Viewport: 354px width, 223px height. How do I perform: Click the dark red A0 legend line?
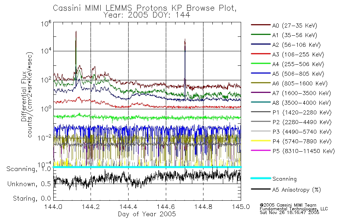click(x=260, y=25)
